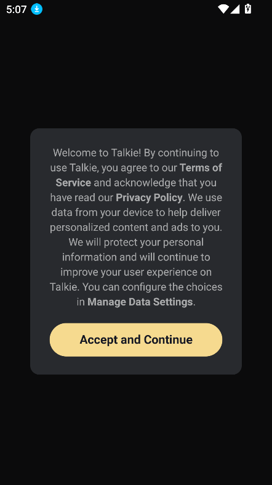272x485 pixels.
Task: Tap the 'personalized content and ads' line
Action: (x=136, y=227)
